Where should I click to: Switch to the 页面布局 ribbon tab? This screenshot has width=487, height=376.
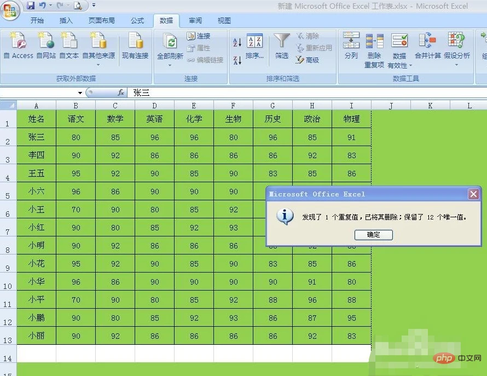pyautogui.click(x=102, y=21)
